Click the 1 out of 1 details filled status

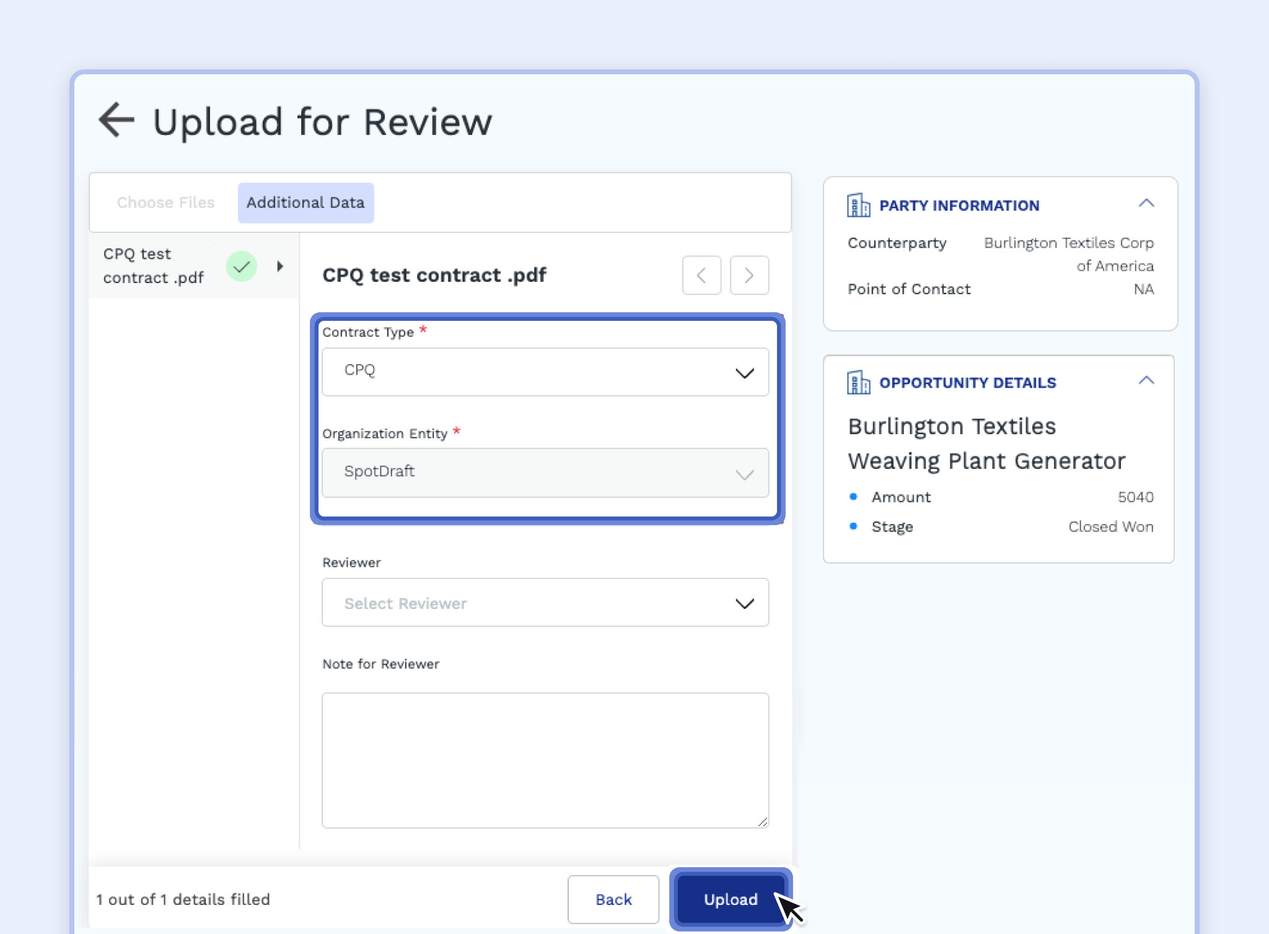[183, 899]
